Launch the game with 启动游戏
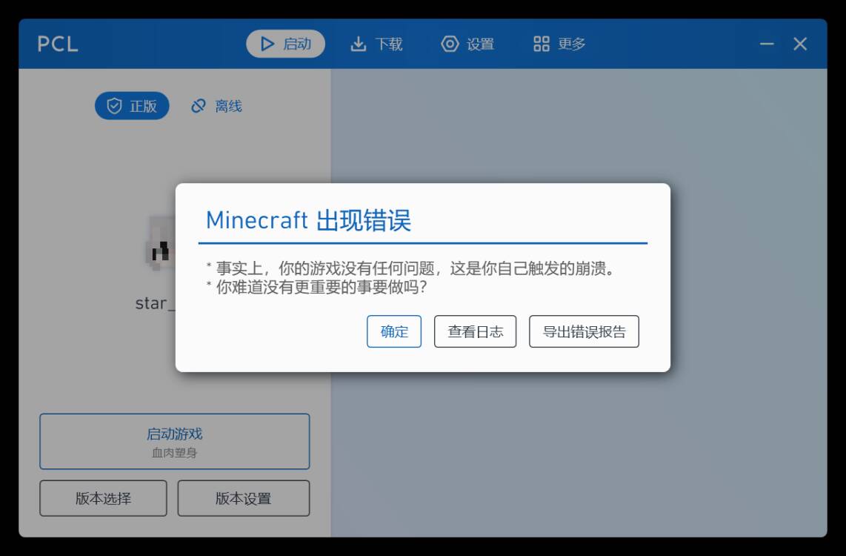The image size is (846, 556). coord(174,441)
